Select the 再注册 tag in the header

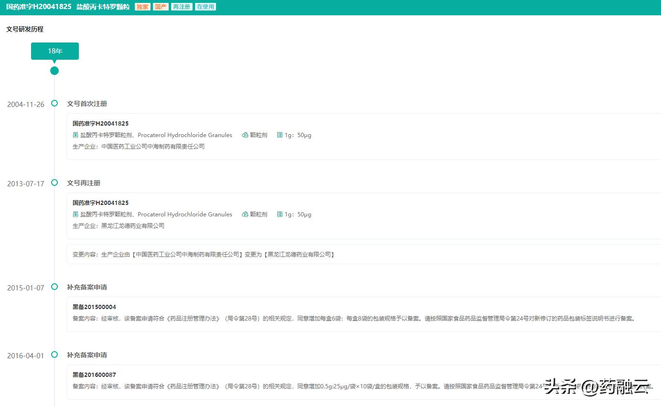click(x=182, y=7)
